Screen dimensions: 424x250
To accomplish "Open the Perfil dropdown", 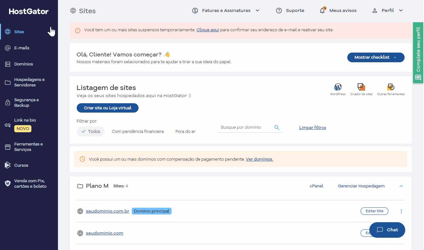I will (387, 10).
